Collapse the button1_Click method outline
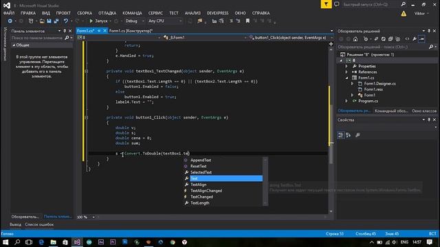This screenshot has width=440, height=247. pos(87,117)
